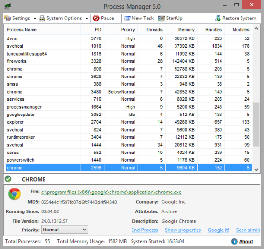Select the services process row
This screenshot has width=264, height=249.
click(129, 99)
